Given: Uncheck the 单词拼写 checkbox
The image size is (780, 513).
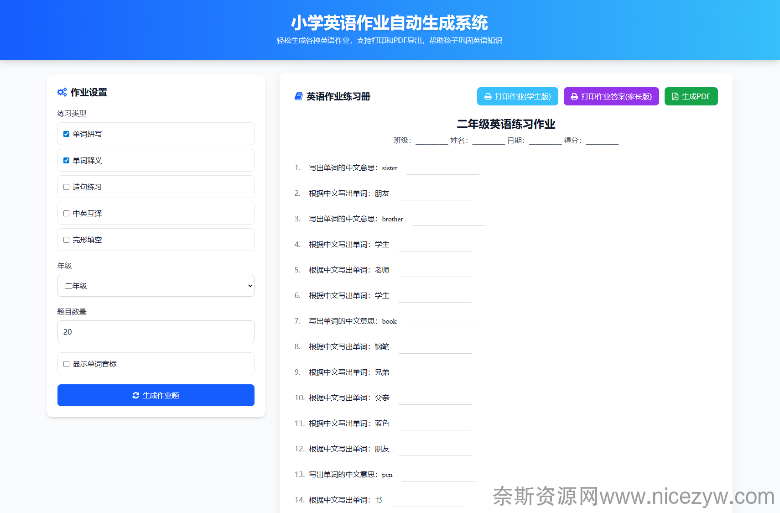Looking at the screenshot, I should pos(67,134).
